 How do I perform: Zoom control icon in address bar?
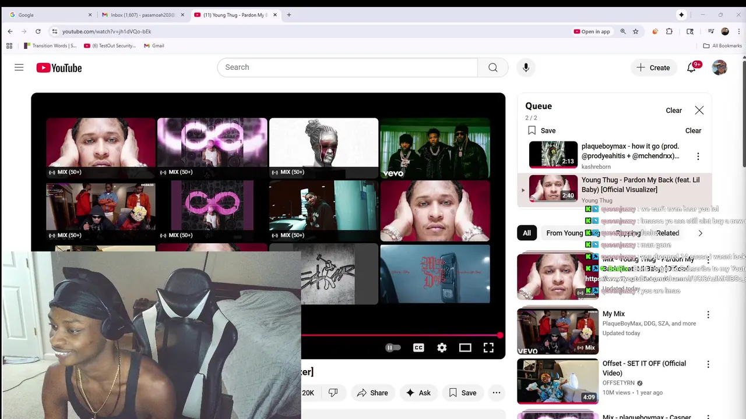[623, 31]
